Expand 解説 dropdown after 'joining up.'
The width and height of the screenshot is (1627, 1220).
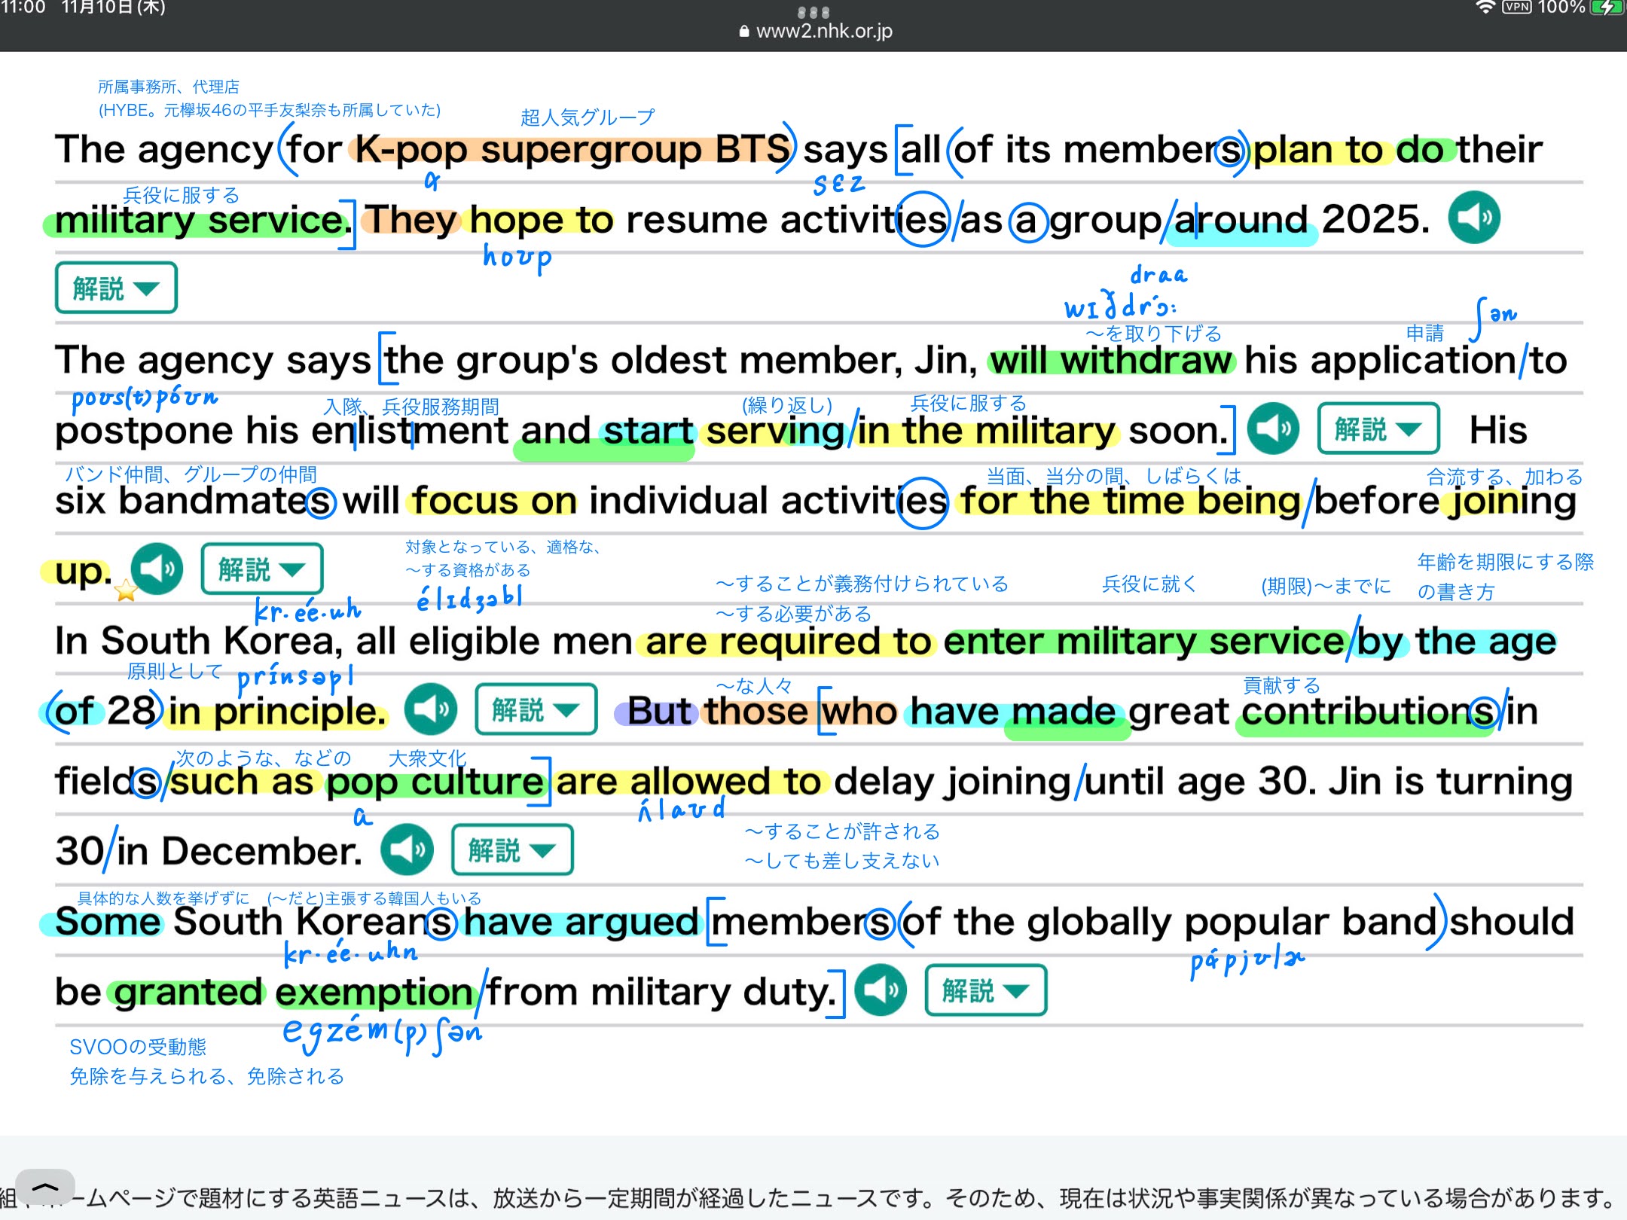[262, 569]
